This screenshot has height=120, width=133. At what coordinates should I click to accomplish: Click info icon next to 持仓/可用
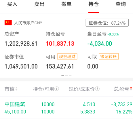(57, 89)
